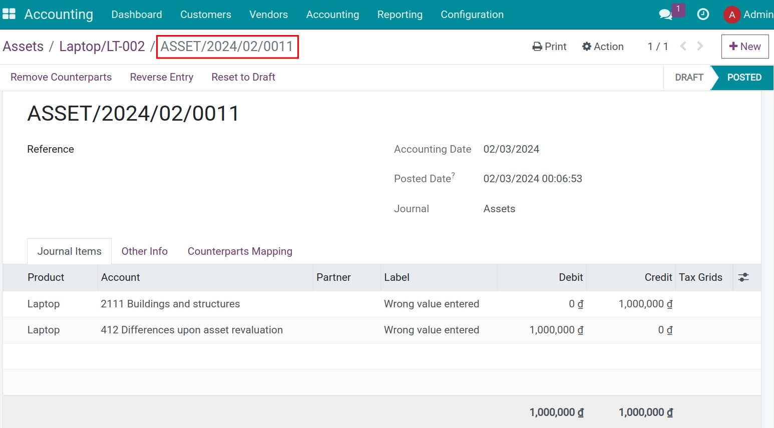The width and height of the screenshot is (774, 428).
Task: Click the activities clock icon
Action: pyautogui.click(x=703, y=15)
